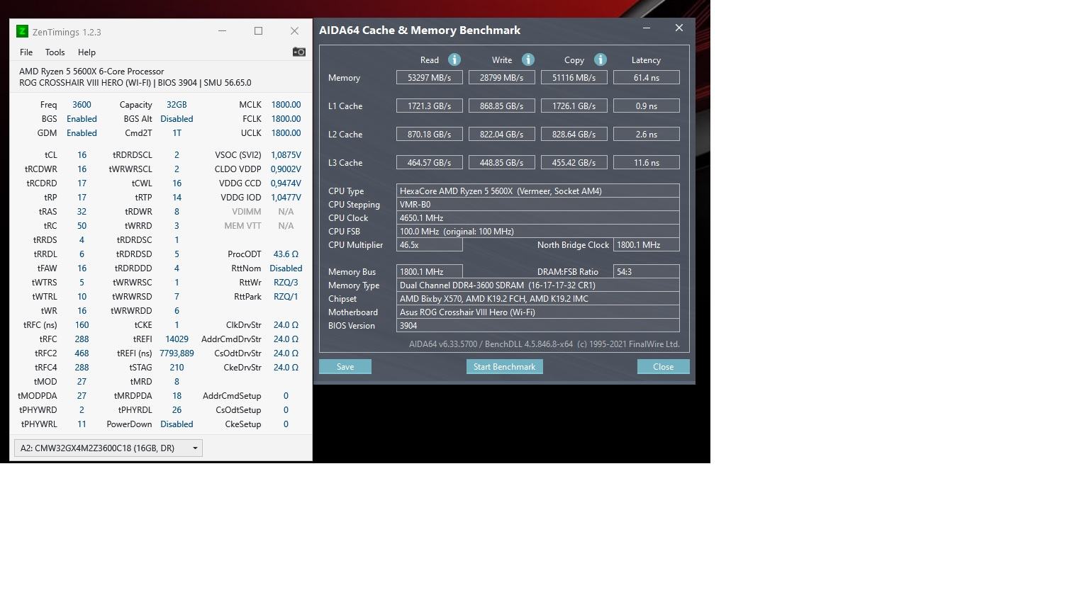Click the FCLK value 1800.00

286,118
